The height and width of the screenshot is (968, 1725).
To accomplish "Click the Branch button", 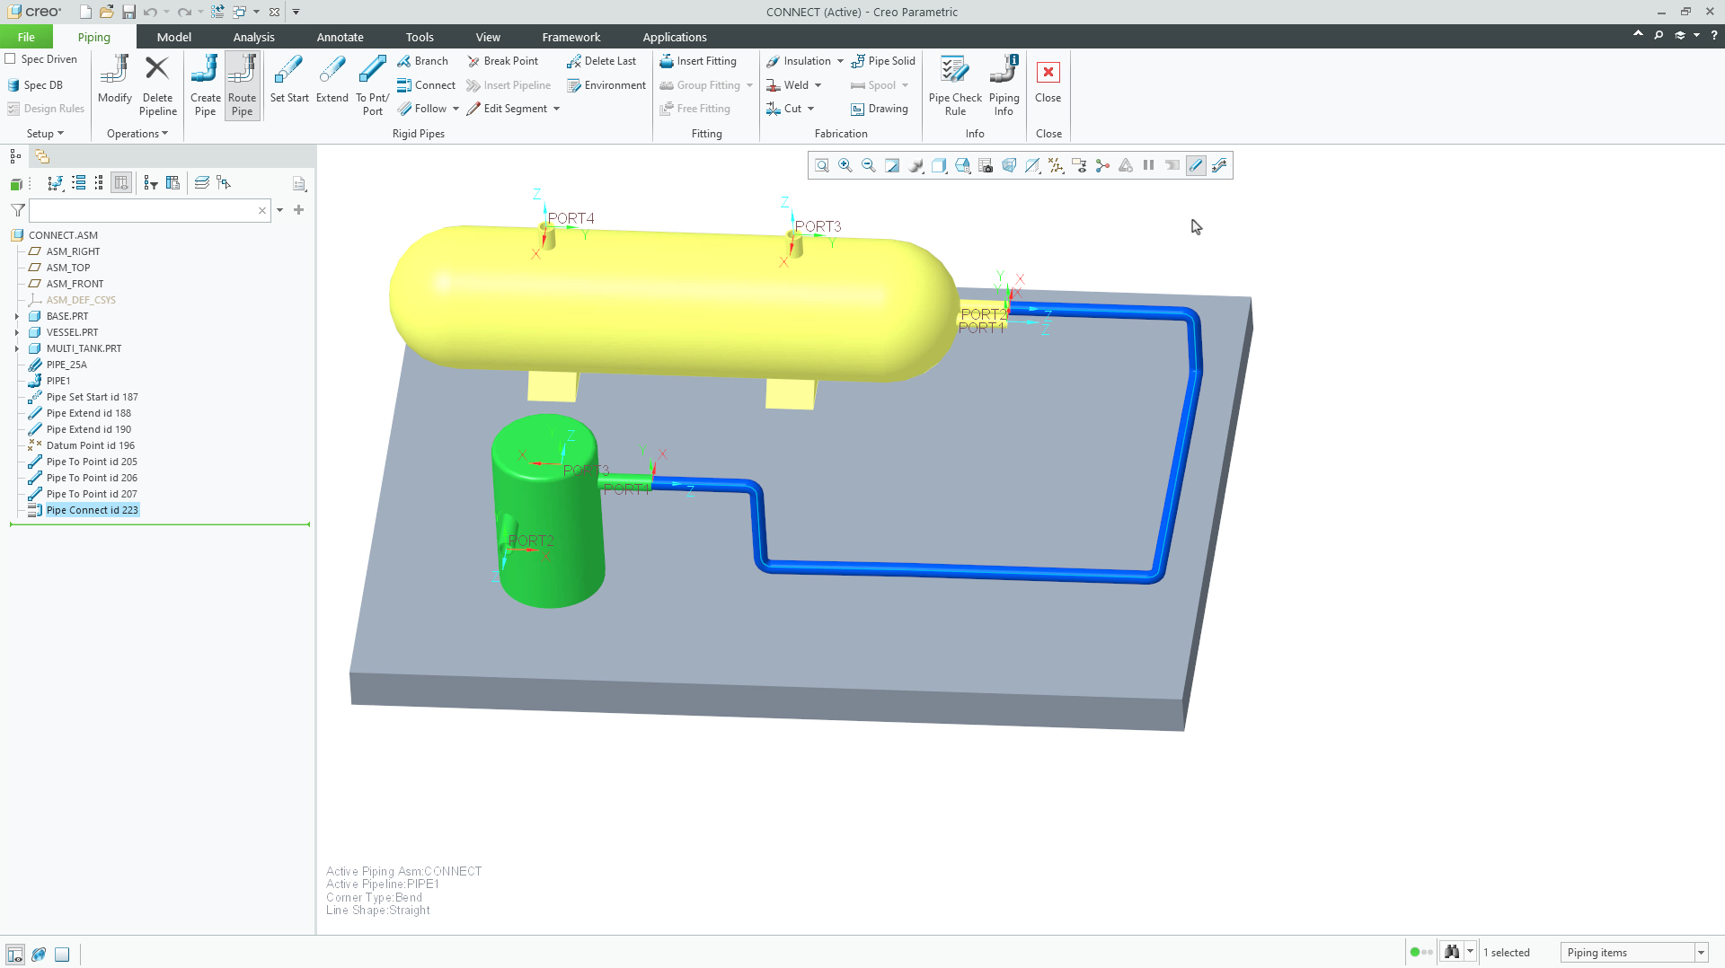I will pyautogui.click(x=422, y=61).
